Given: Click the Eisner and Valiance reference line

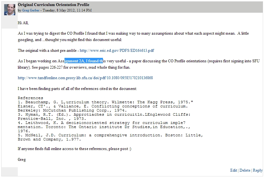Looking at the screenshot, I should (102, 106).
